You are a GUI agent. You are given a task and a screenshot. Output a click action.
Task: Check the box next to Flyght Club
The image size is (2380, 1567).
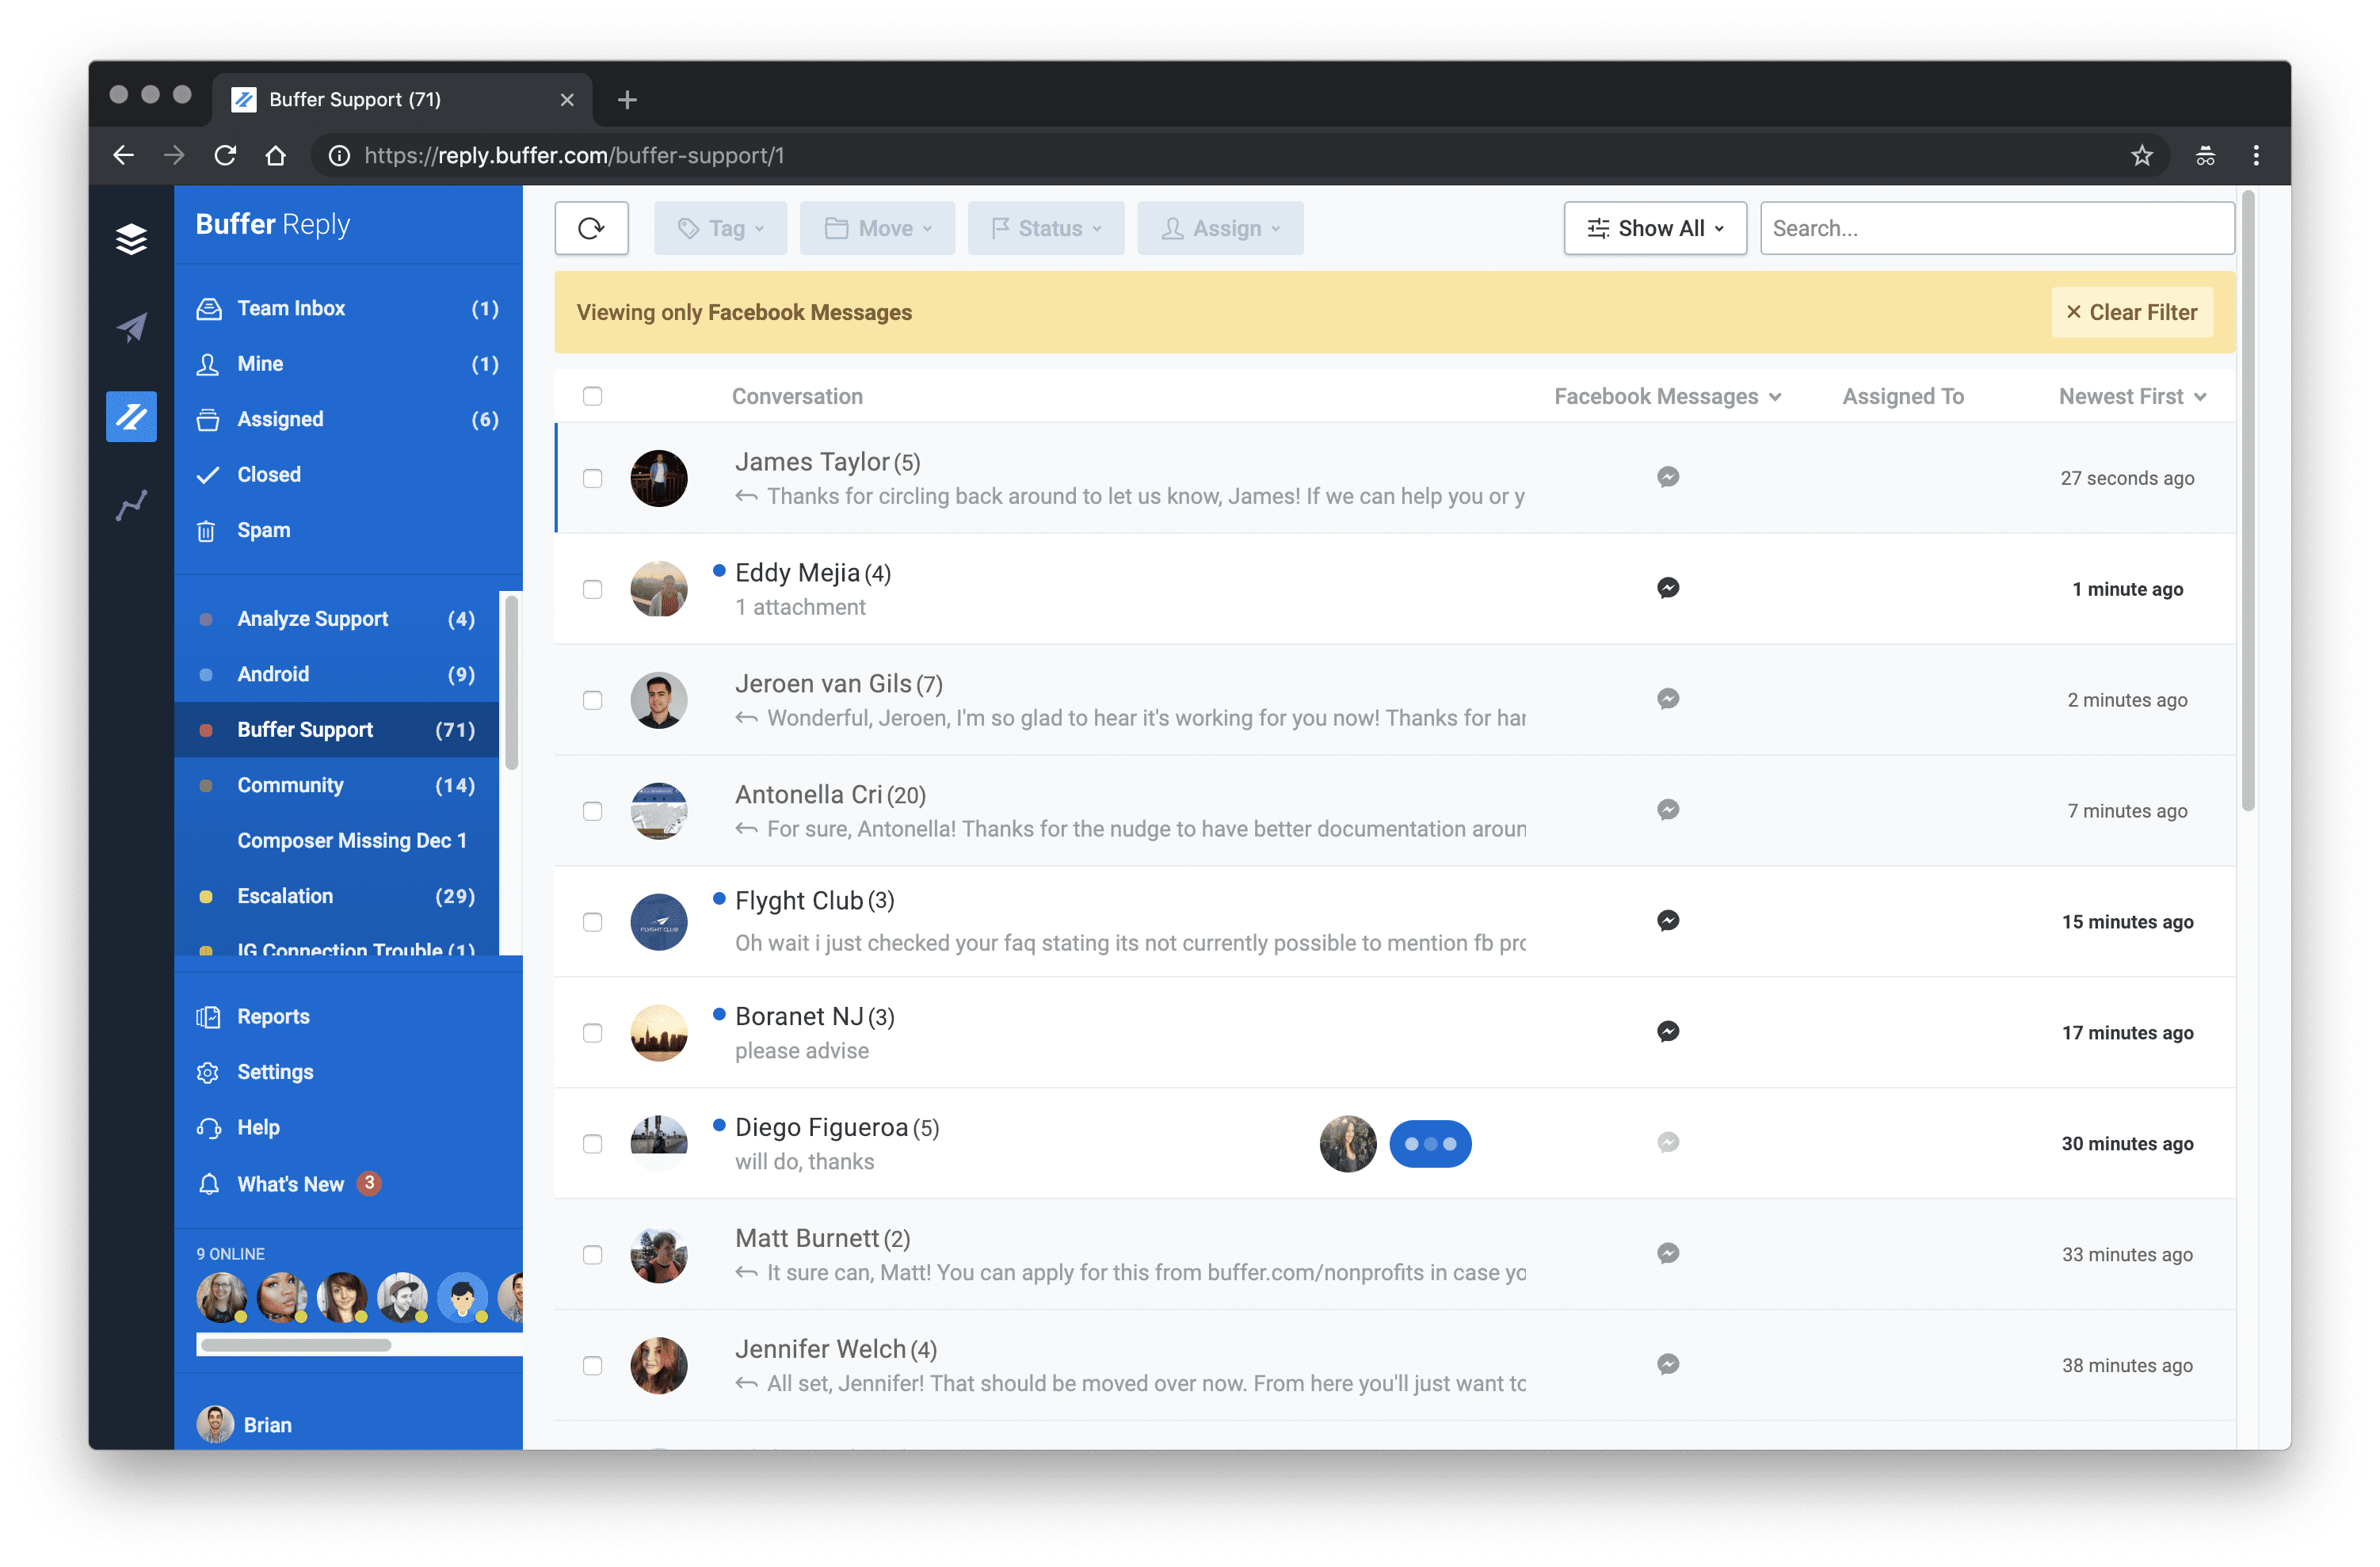point(593,921)
